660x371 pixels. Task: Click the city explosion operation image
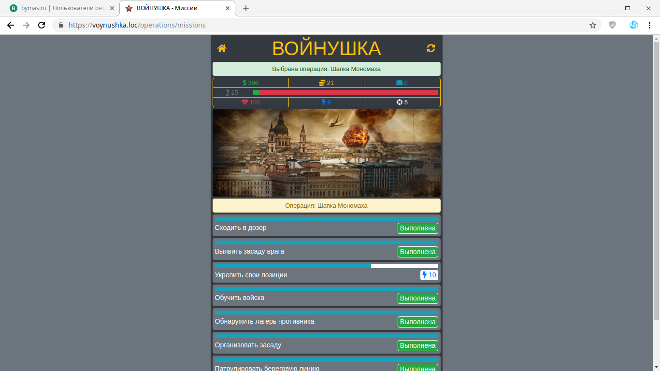pyautogui.click(x=327, y=153)
